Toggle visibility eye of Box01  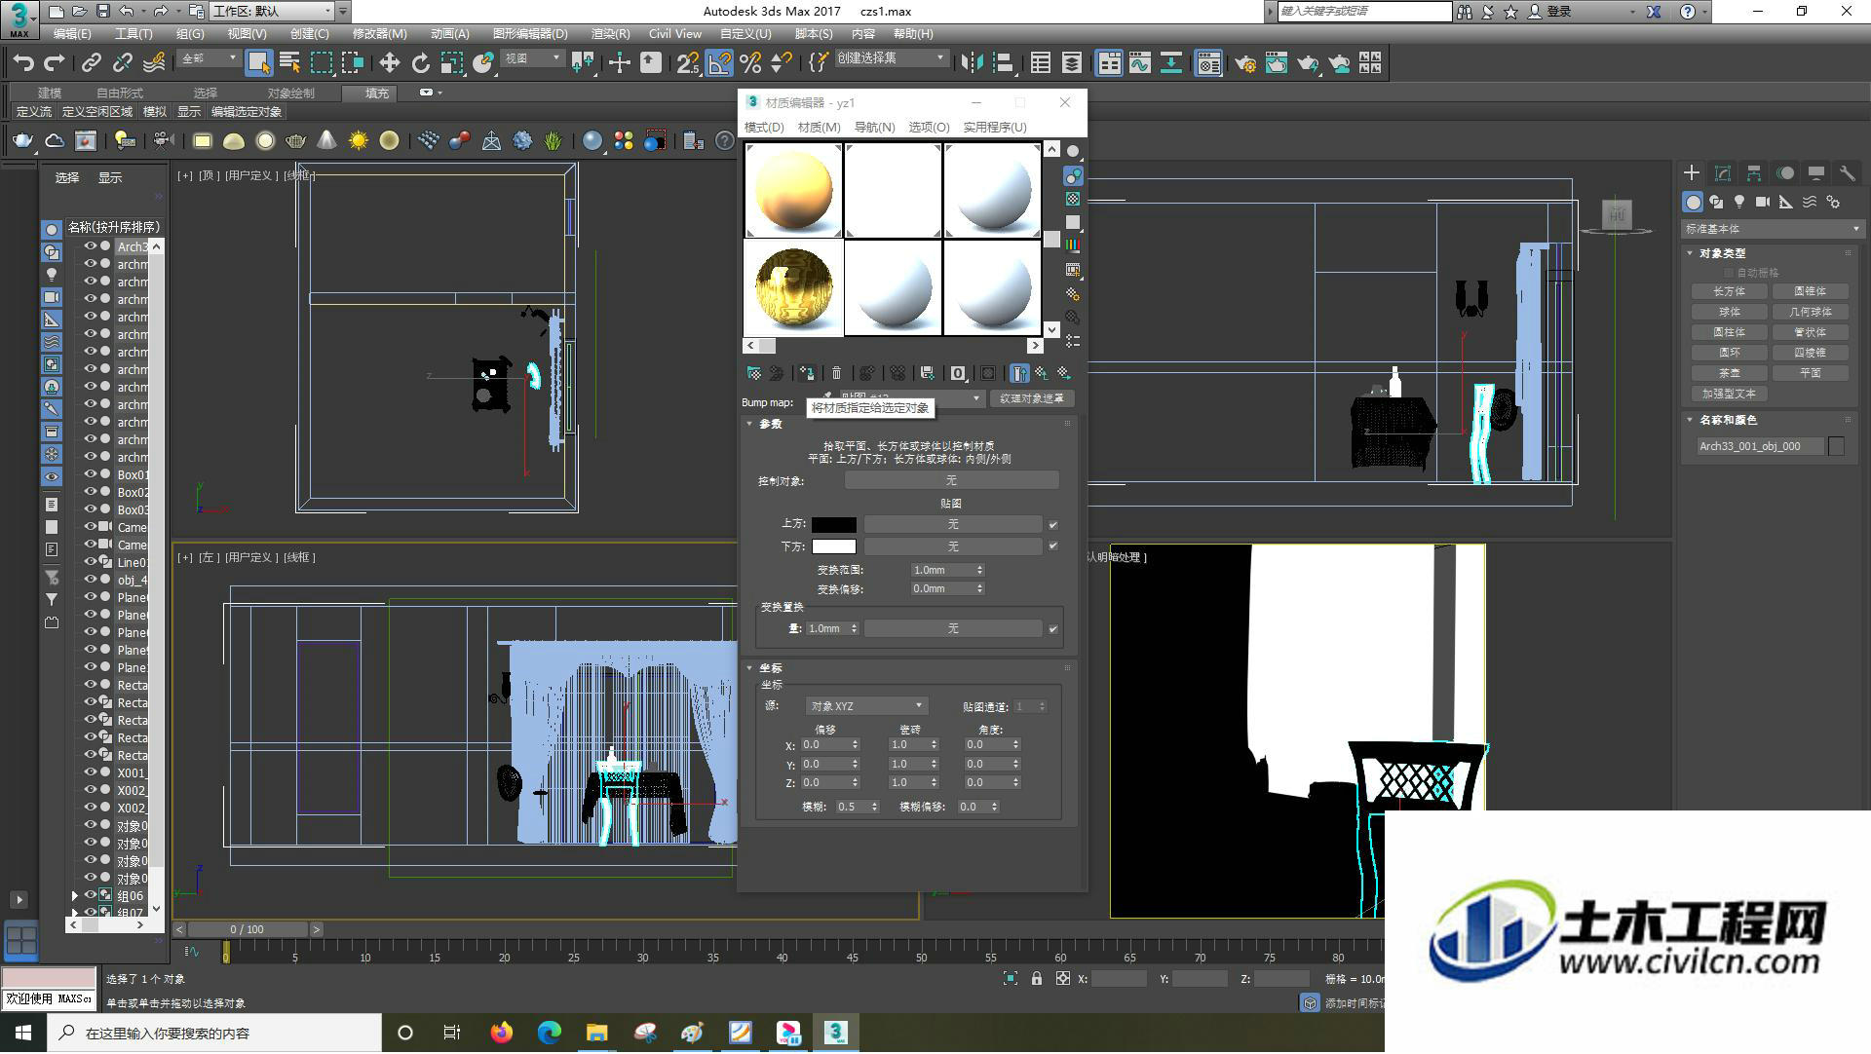91,474
